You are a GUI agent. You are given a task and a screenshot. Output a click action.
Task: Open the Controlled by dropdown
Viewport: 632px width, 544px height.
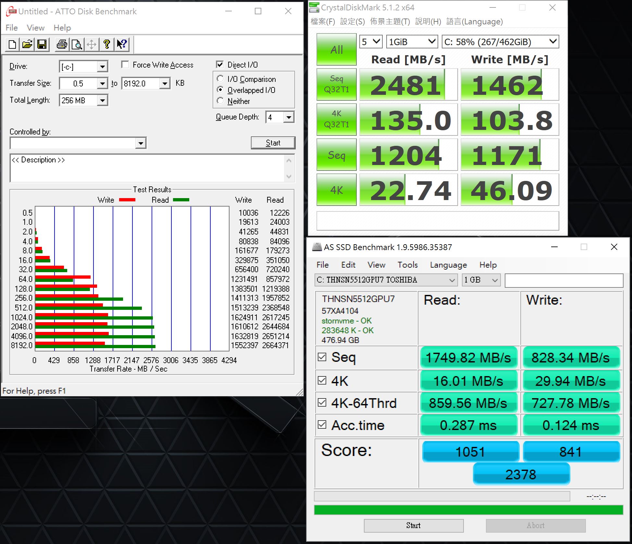[141, 143]
